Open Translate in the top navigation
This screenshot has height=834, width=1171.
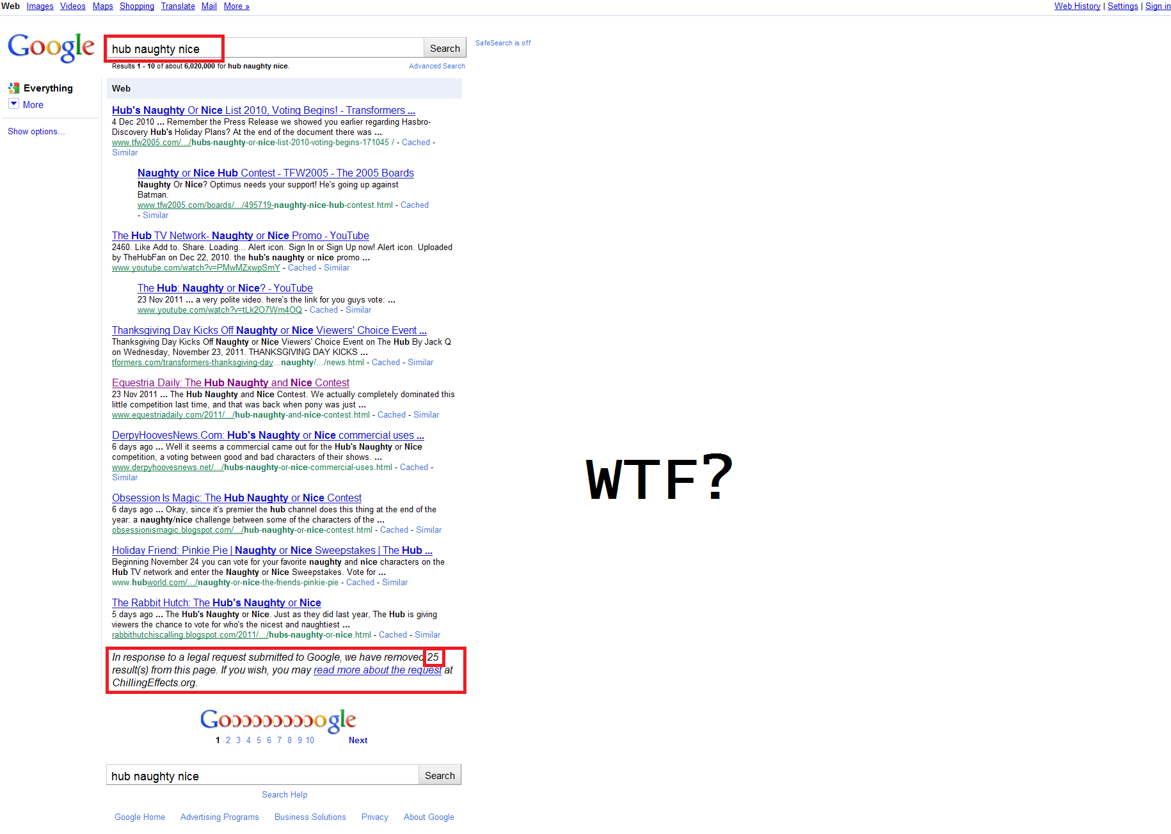click(x=178, y=6)
